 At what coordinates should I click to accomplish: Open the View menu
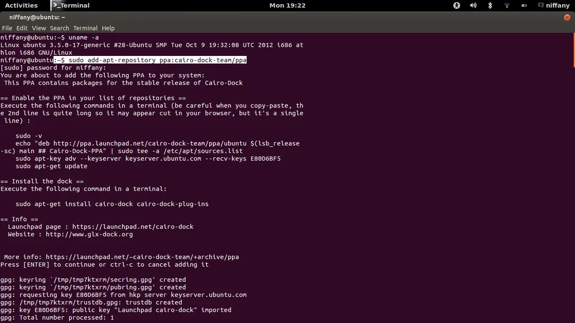click(39, 28)
